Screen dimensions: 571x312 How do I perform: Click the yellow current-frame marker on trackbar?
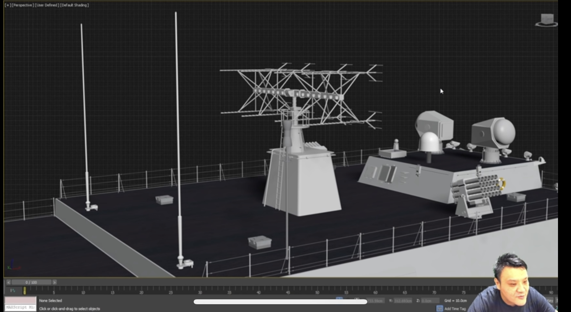click(x=24, y=291)
